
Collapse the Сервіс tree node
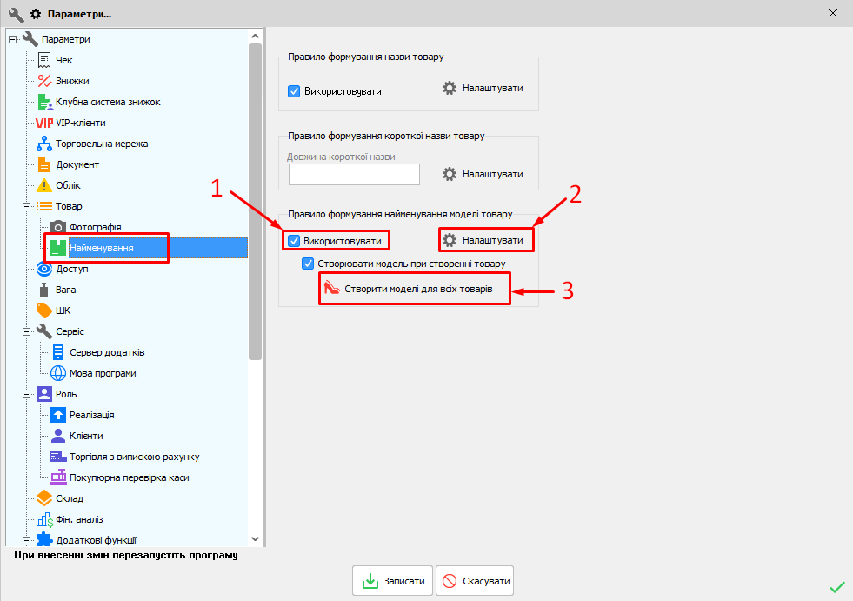pyautogui.click(x=26, y=331)
